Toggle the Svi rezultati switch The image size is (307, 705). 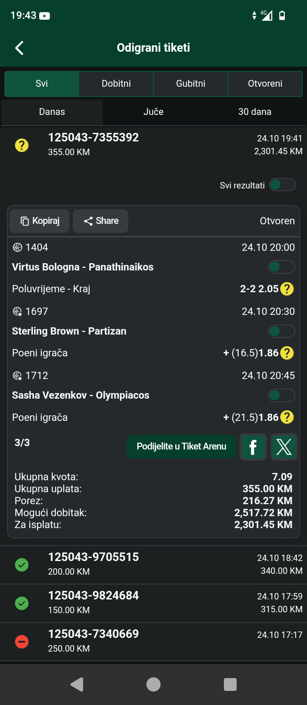[282, 185]
